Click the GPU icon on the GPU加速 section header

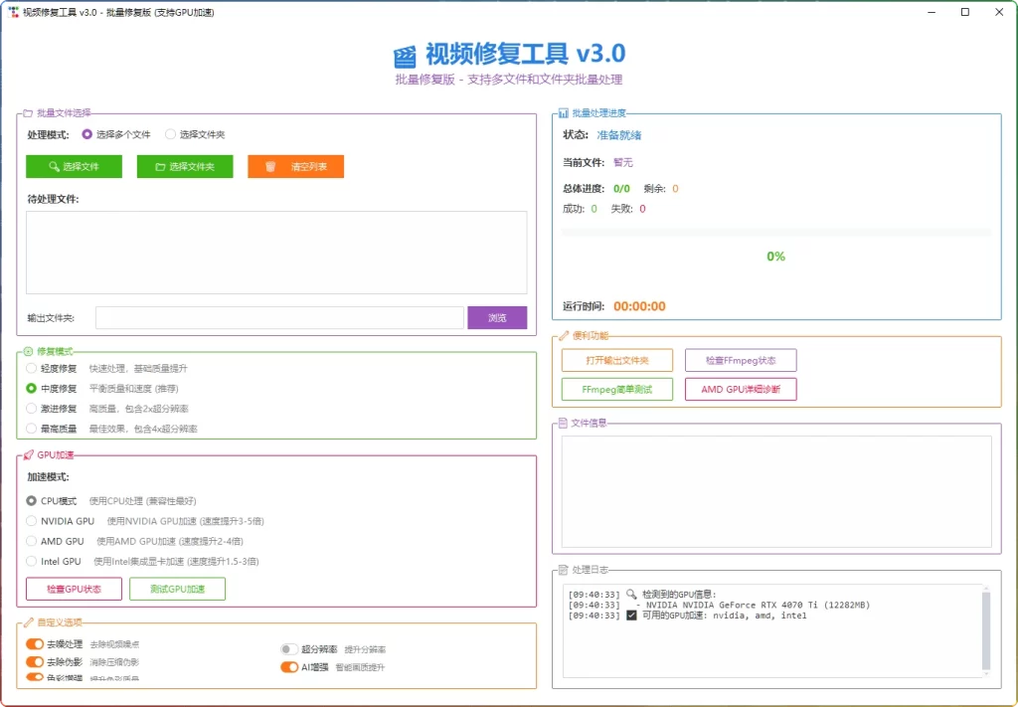31,455
